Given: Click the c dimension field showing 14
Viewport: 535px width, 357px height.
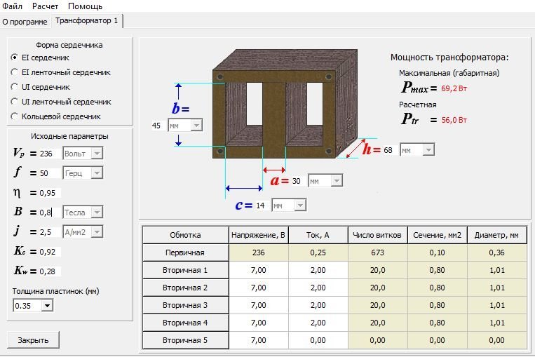Looking at the screenshot, I should 262,206.
